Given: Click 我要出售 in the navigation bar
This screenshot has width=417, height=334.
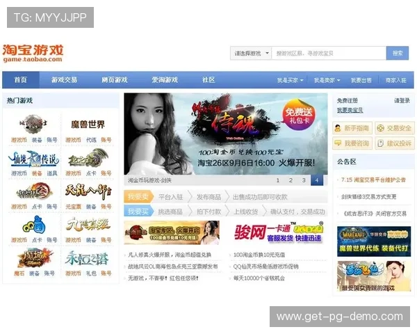Looking at the screenshot, I should (361, 80).
